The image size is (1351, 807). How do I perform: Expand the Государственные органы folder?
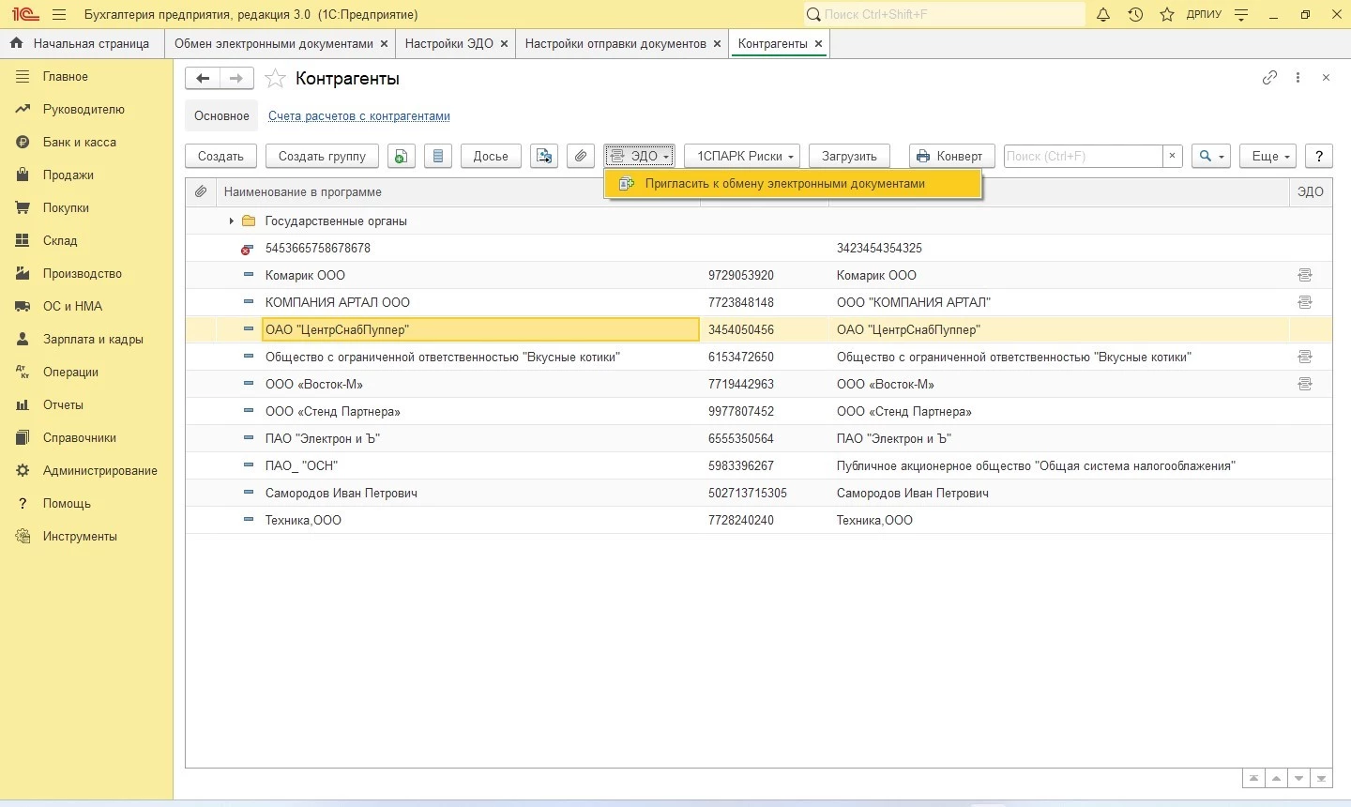point(231,221)
